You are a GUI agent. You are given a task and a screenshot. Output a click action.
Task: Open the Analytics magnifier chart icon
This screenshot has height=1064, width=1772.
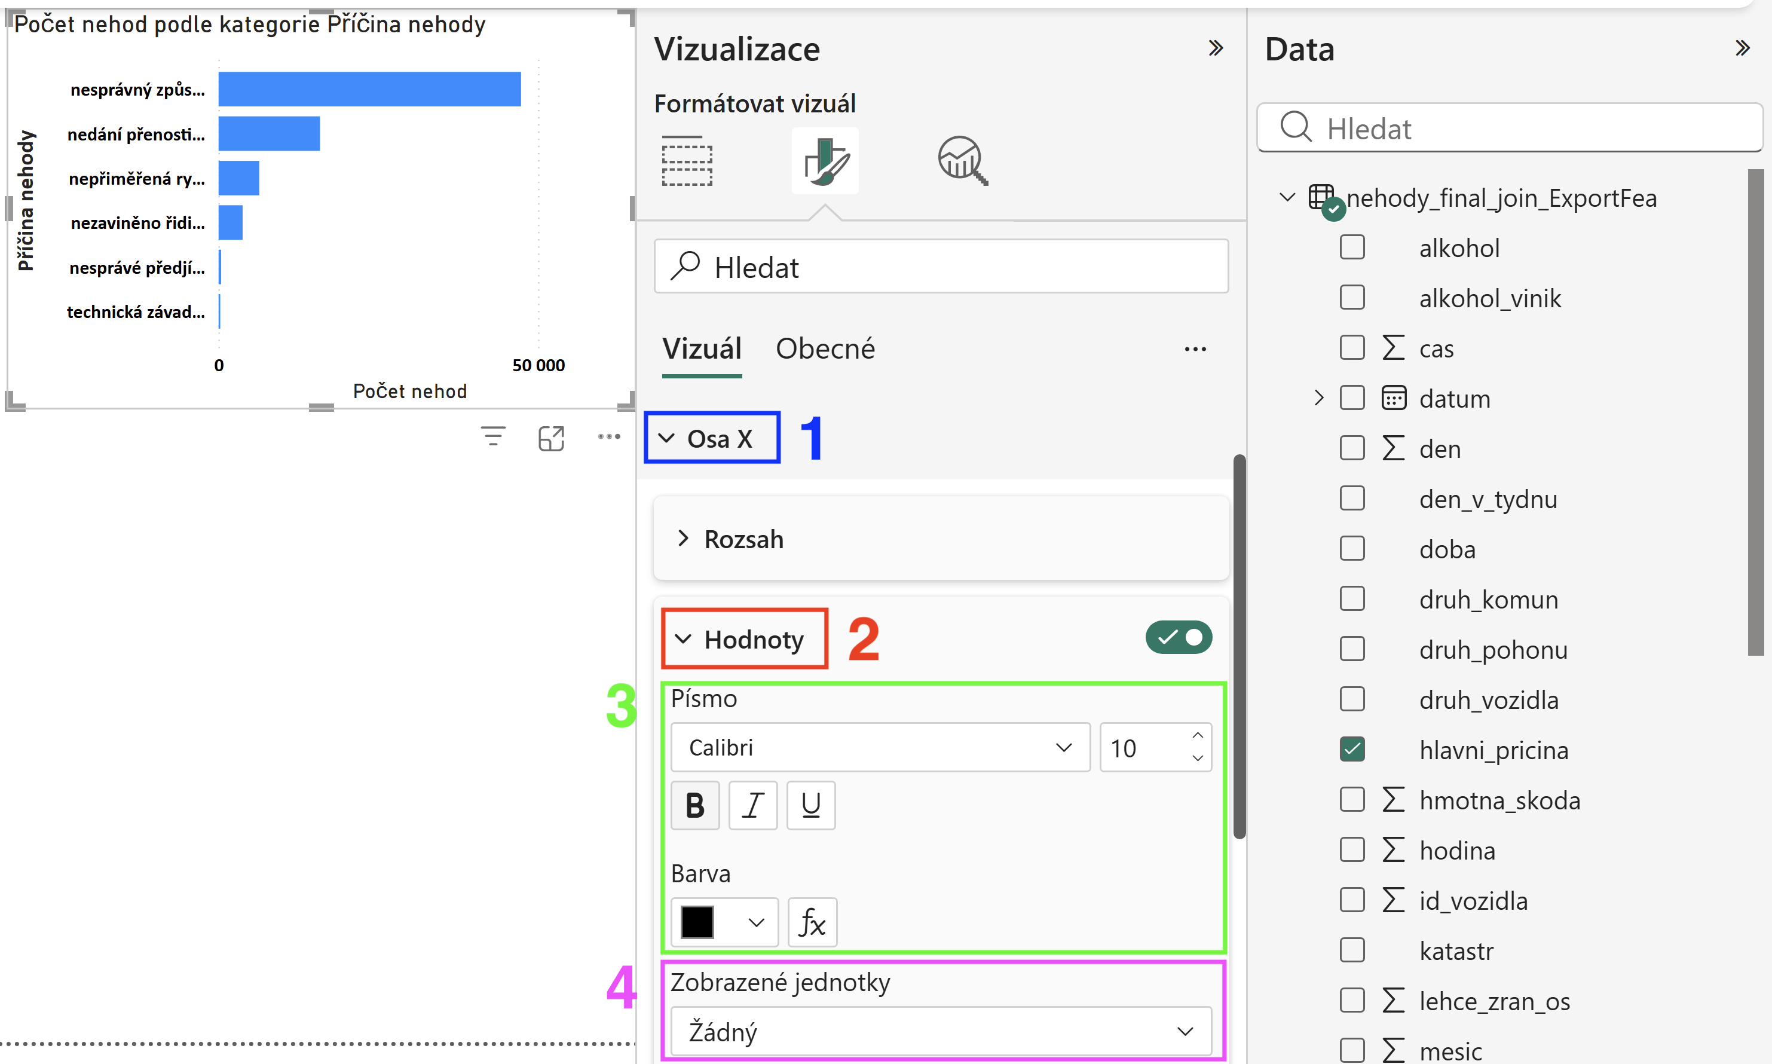962,161
